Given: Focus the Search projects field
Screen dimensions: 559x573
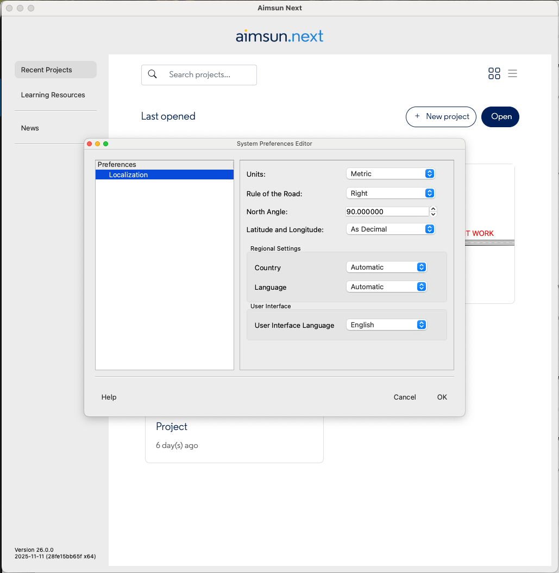Looking at the screenshot, I should pyautogui.click(x=199, y=75).
